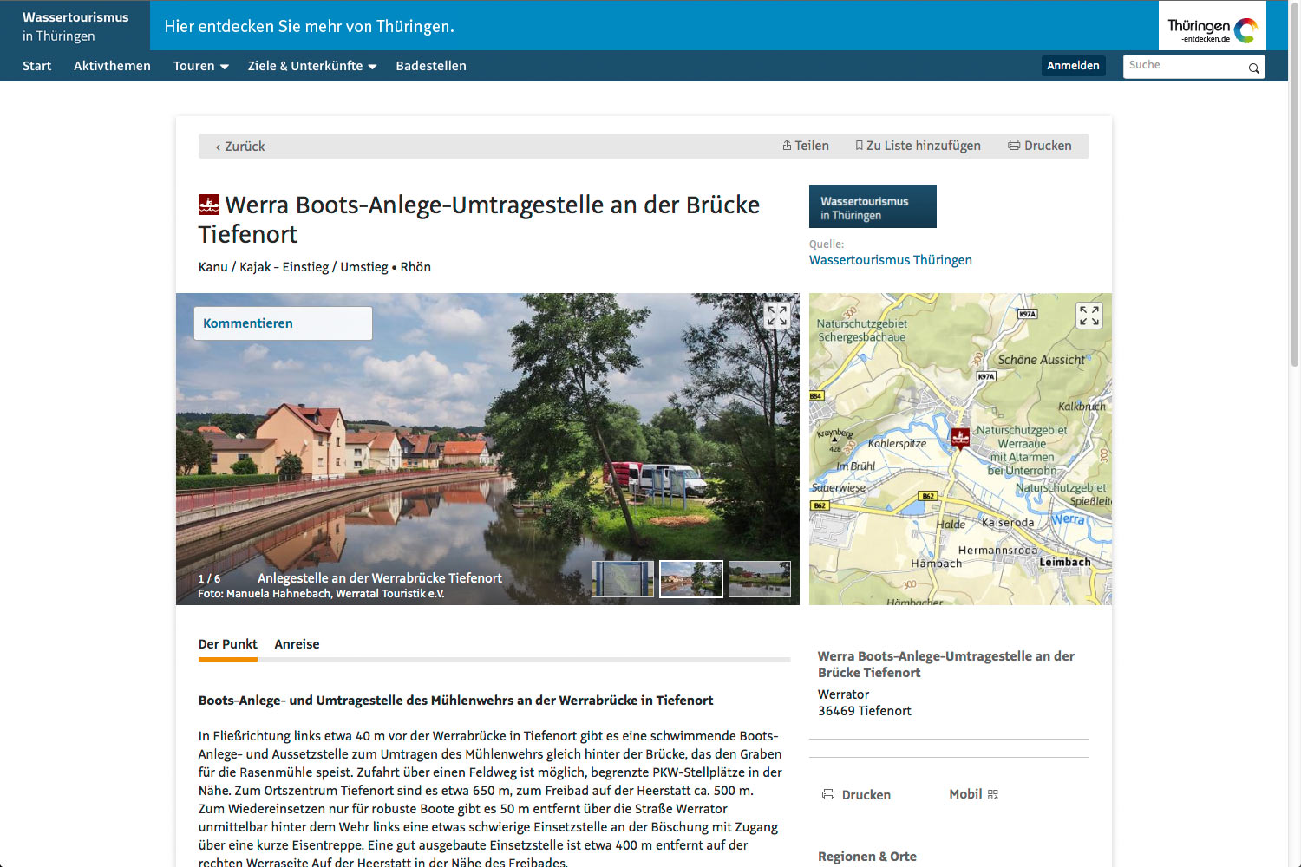Add to list with Zu Liste hinzufügen
The width and height of the screenshot is (1301, 867).
[918, 146]
